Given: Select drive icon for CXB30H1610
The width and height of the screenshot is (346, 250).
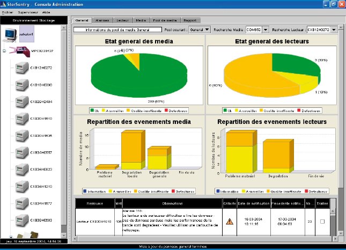Looking at the screenshot, I should 22,119.
